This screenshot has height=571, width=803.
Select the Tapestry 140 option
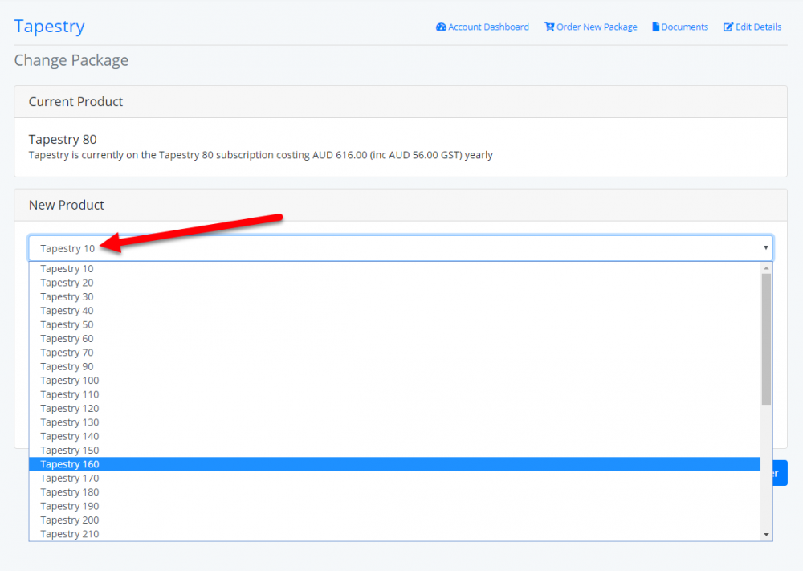[x=394, y=436]
